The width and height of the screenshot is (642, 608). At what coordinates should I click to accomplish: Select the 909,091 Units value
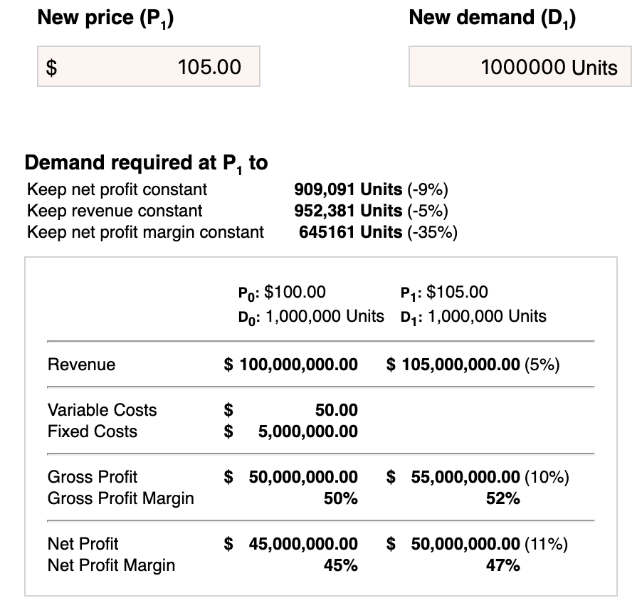point(347,189)
